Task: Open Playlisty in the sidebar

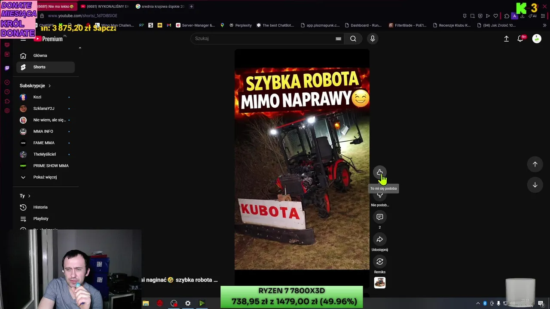Action: coord(46,219)
